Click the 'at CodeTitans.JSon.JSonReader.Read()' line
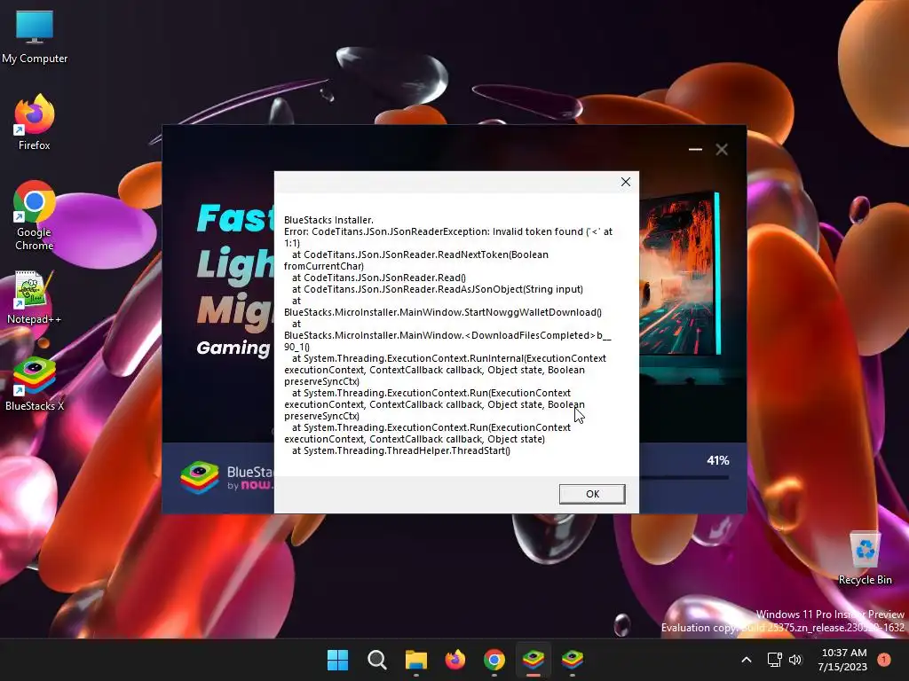The width and height of the screenshot is (909, 681). point(378,278)
